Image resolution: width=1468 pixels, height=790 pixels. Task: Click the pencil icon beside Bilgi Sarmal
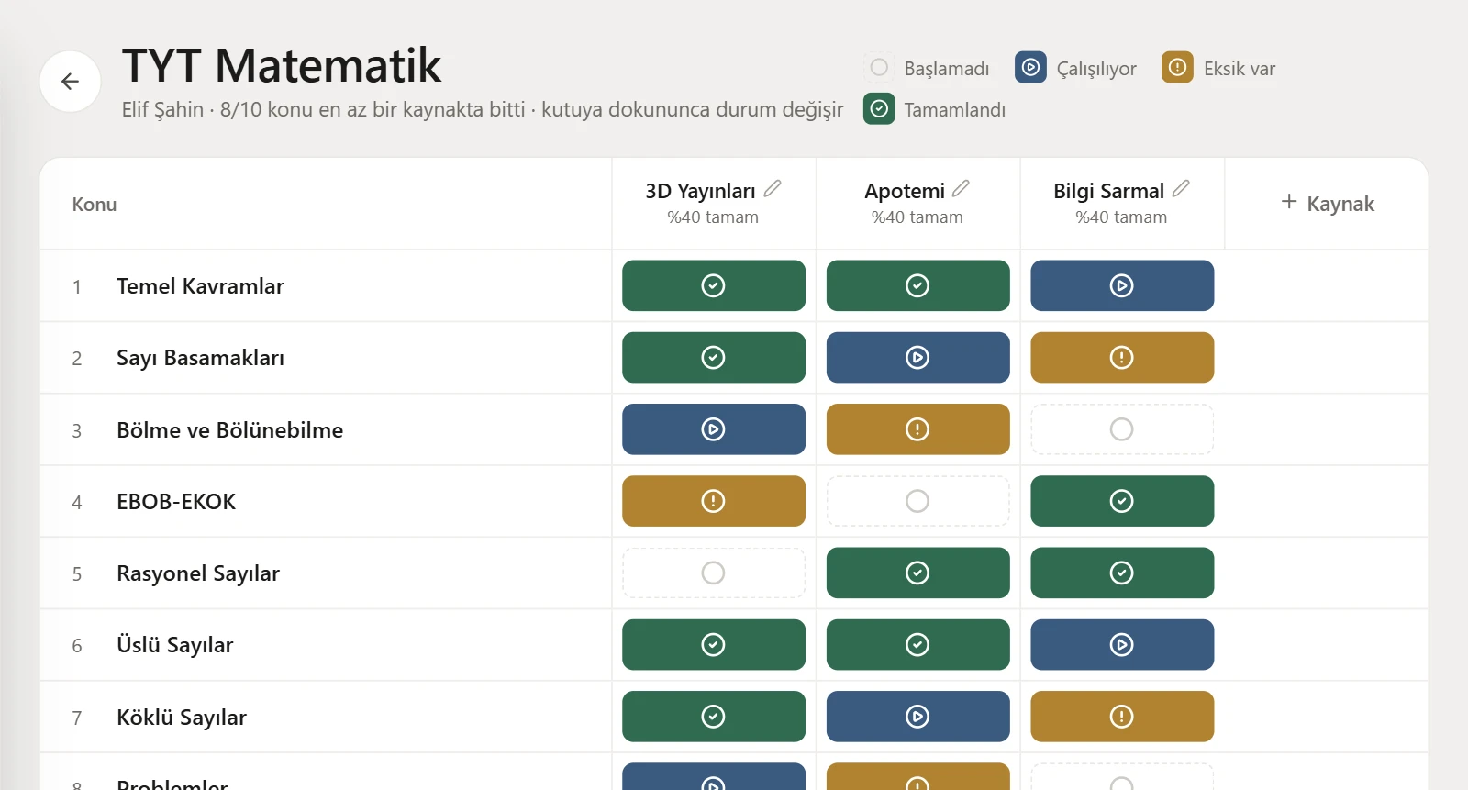[1181, 189]
